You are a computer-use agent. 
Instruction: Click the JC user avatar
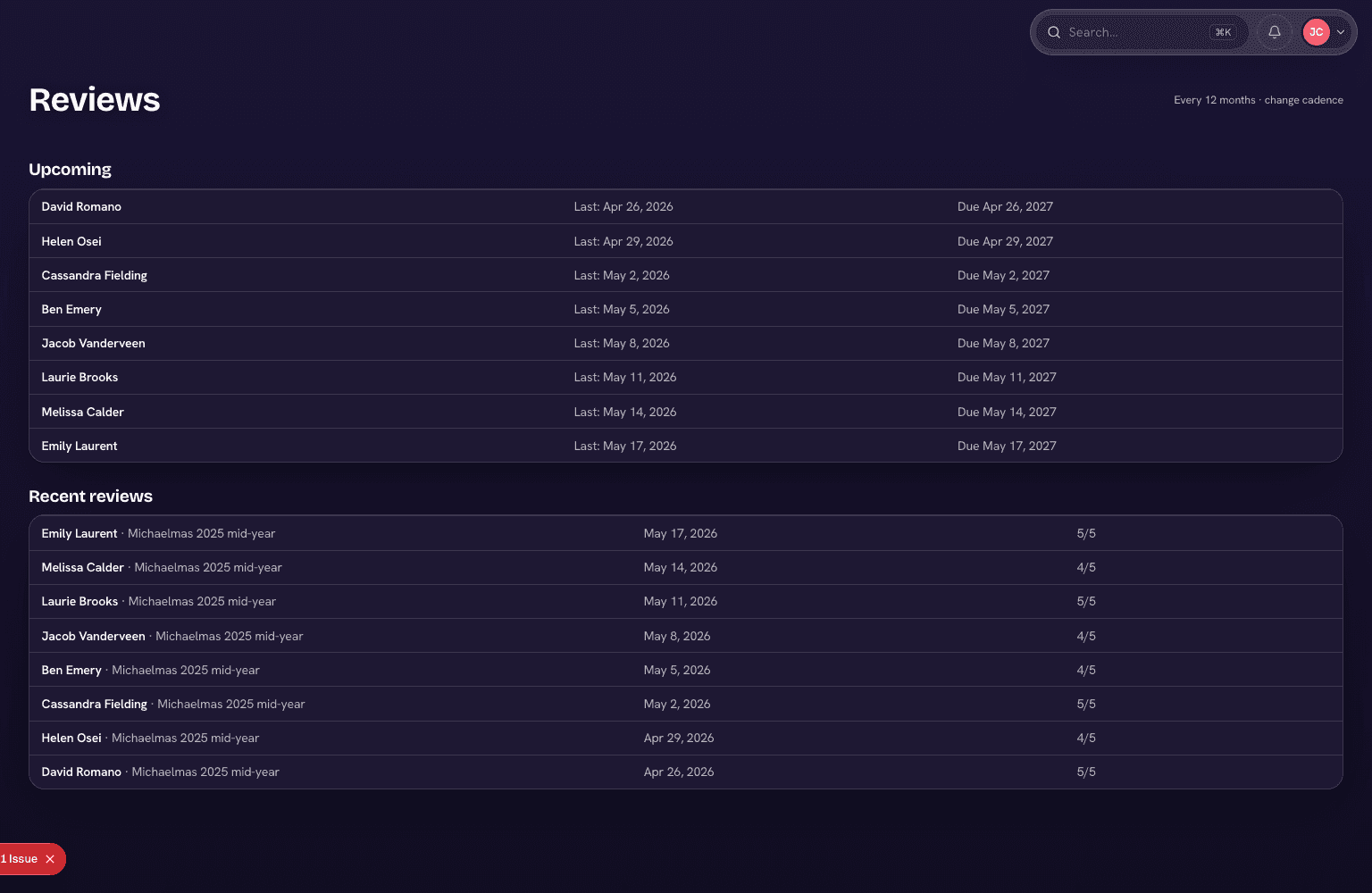(x=1316, y=32)
